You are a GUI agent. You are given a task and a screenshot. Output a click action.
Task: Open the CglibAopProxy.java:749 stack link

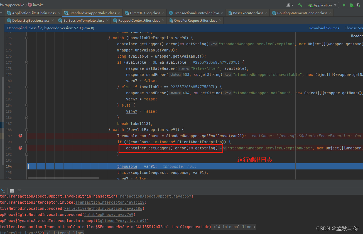pos(109,215)
